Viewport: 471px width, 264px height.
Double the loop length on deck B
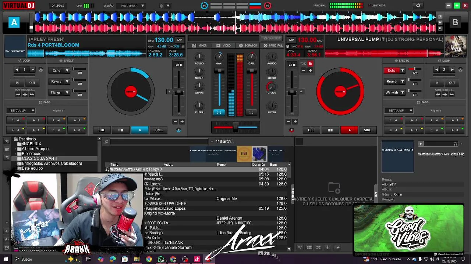[x=452, y=70]
